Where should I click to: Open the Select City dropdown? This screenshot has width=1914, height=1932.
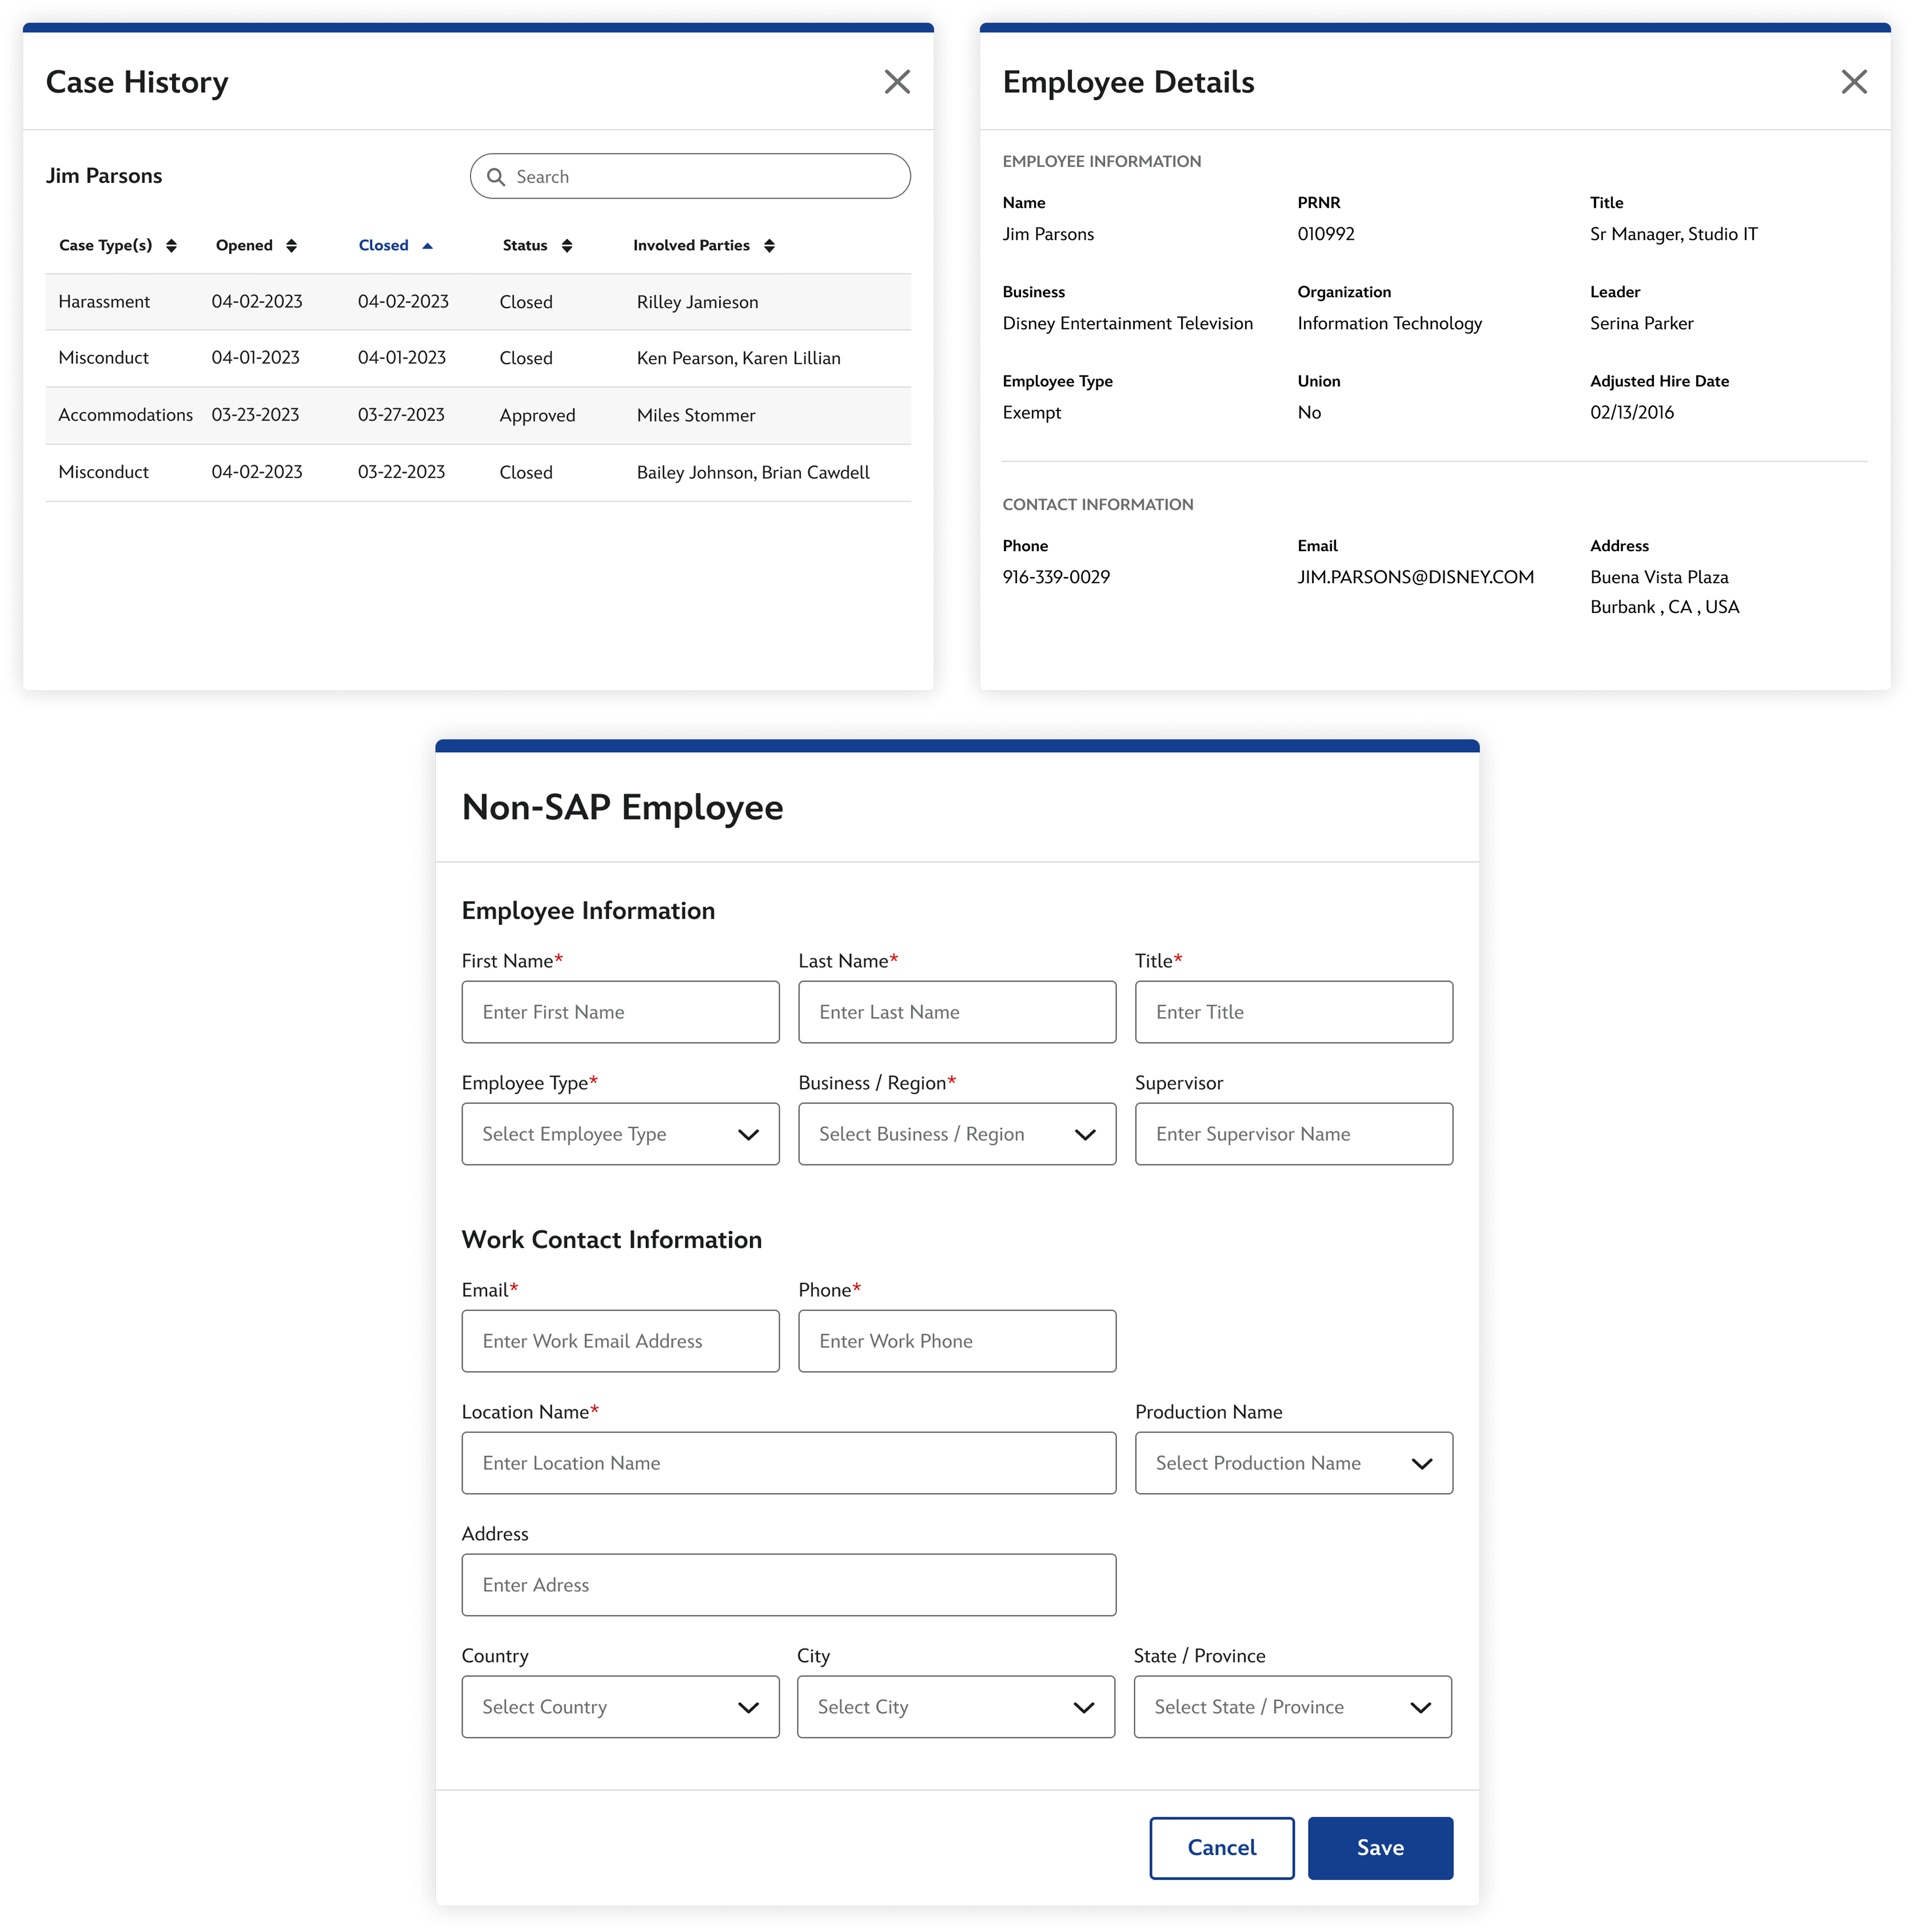955,1707
